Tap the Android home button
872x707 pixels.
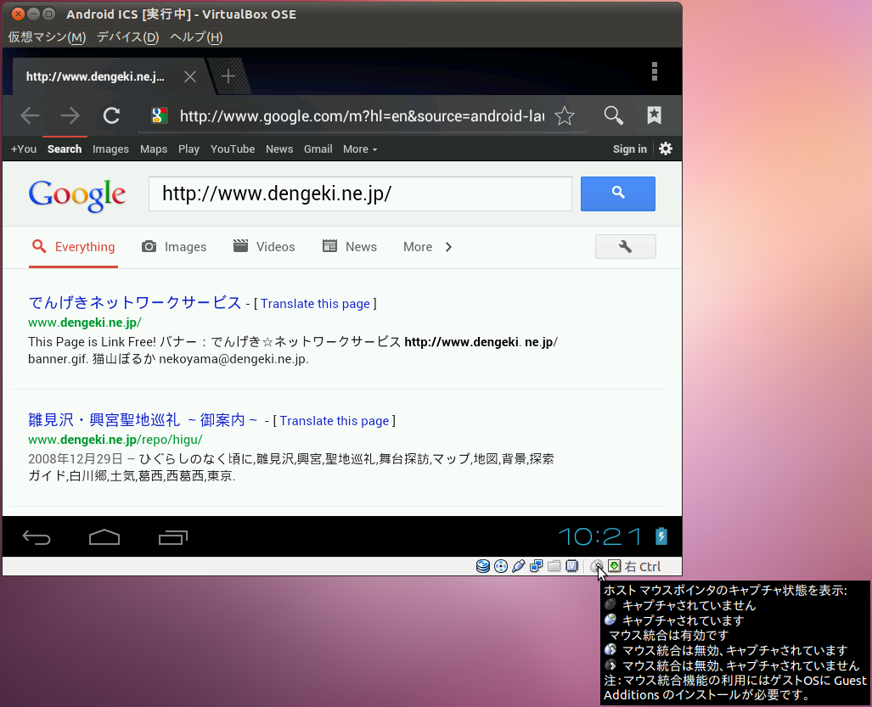pyautogui.click(x=104, y=537)
